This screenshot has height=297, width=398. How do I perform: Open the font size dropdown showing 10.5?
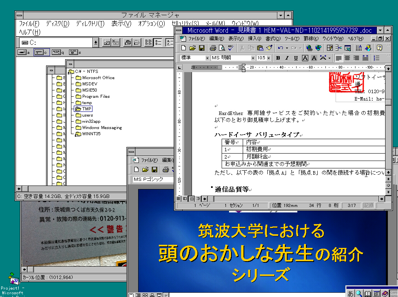coord(269,58)
